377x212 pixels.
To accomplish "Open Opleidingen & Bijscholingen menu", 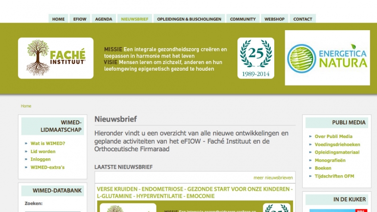I will 189,19.
